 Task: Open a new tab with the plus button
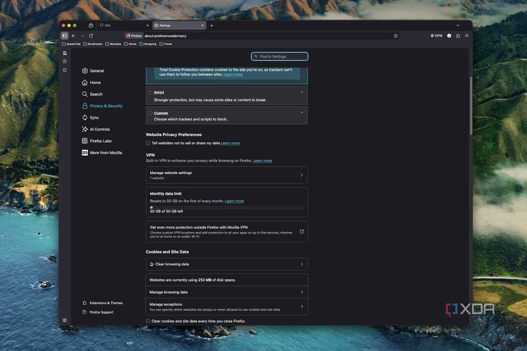(x=211, y=25)
